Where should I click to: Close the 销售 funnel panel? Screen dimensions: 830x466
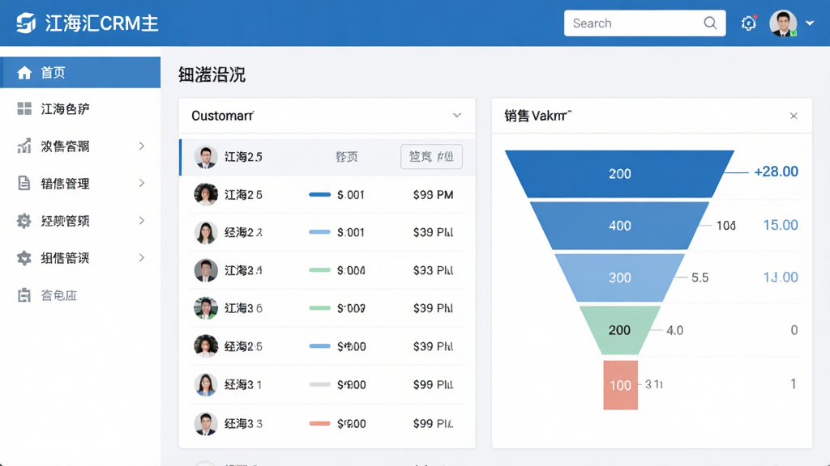(794, 116)
